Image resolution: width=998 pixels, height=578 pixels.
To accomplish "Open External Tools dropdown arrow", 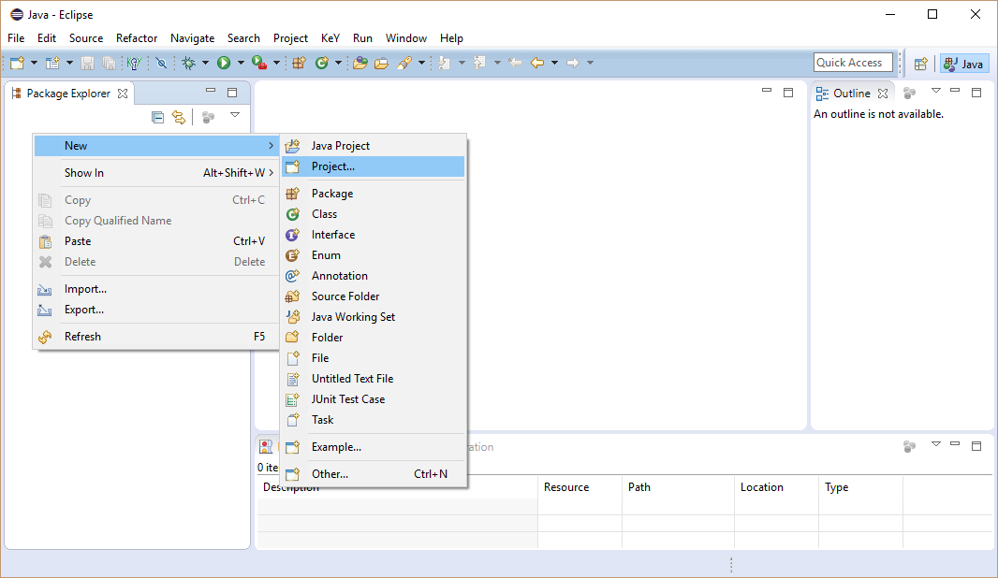I will (x=276, y=63).
